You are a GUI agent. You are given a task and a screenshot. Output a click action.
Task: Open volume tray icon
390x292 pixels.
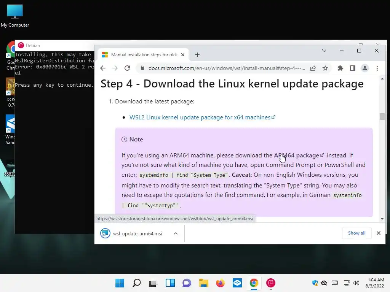click(x=356, y=283)
